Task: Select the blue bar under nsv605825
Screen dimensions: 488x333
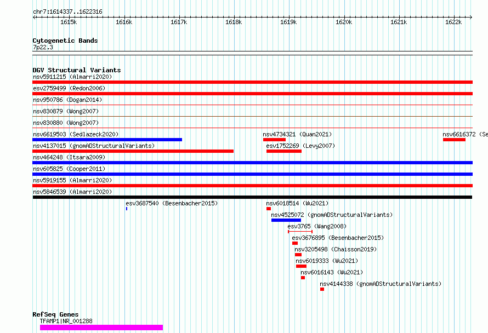Action: tap(252, 174)
